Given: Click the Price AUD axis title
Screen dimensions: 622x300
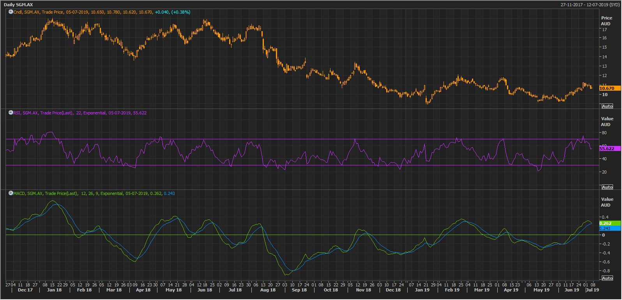Looking at the screenshot, I should [606, 21].
